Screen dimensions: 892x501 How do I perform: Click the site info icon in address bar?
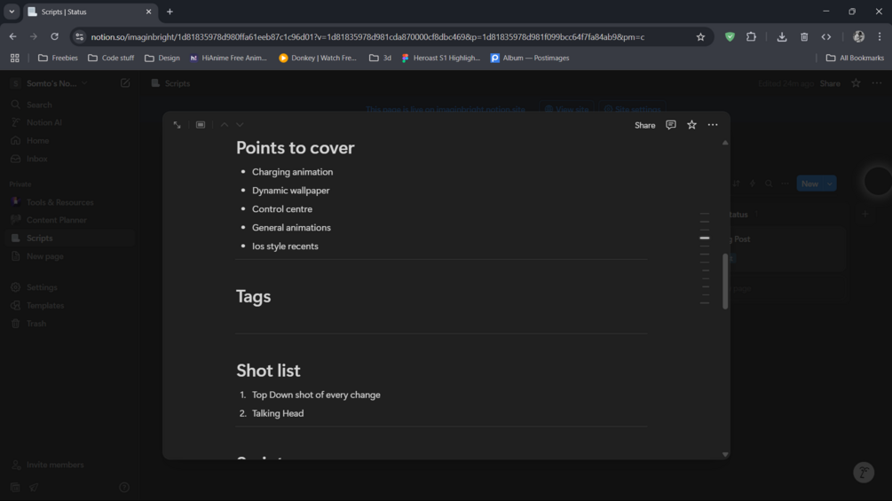tap(79, 37)
